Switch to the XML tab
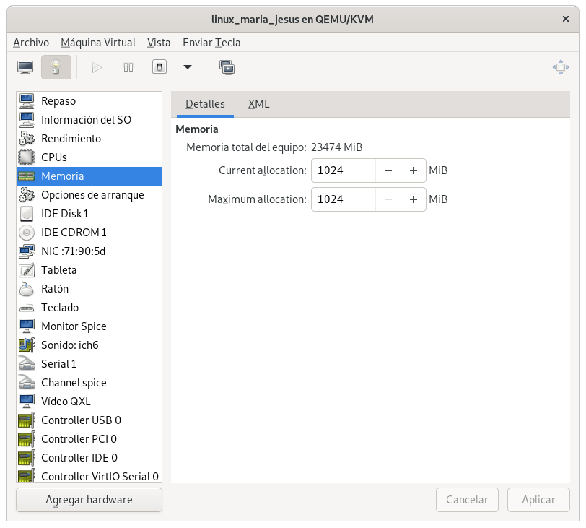The image size is (586, 528). (258, 104)
